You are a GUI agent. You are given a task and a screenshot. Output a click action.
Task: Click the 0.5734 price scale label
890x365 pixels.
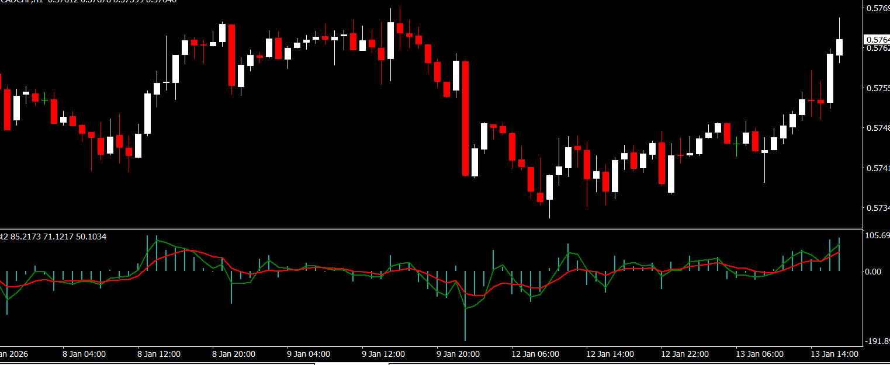pos(877,208)
